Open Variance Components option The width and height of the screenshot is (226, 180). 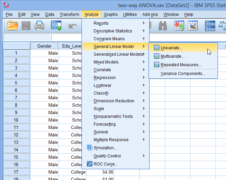183,74
